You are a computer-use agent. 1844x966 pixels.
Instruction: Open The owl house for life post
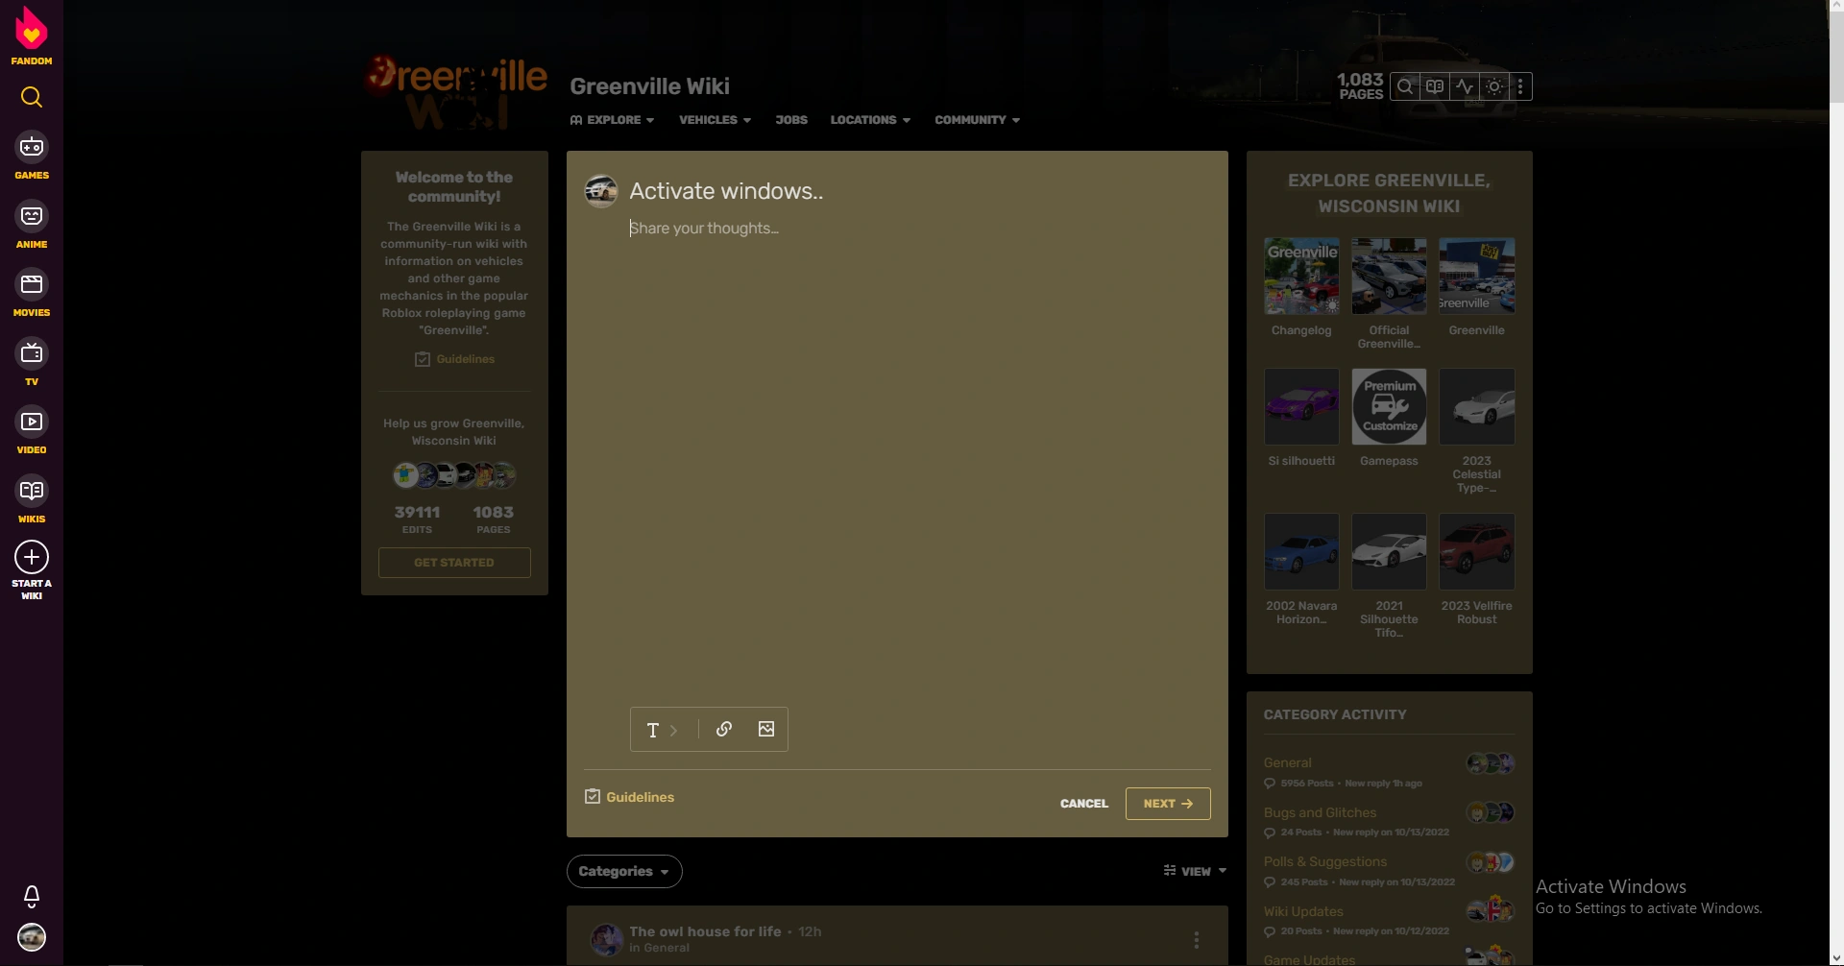pos(705,931)
